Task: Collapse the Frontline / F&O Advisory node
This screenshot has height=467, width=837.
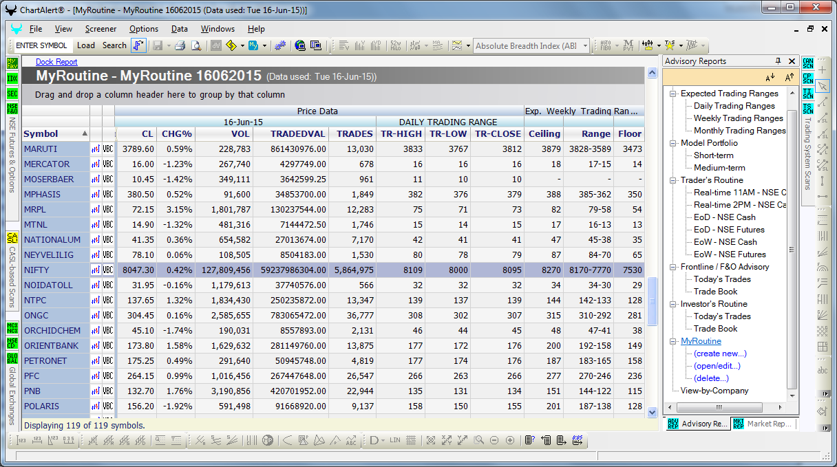Action: pyautogui.click(x=673, y=267)
